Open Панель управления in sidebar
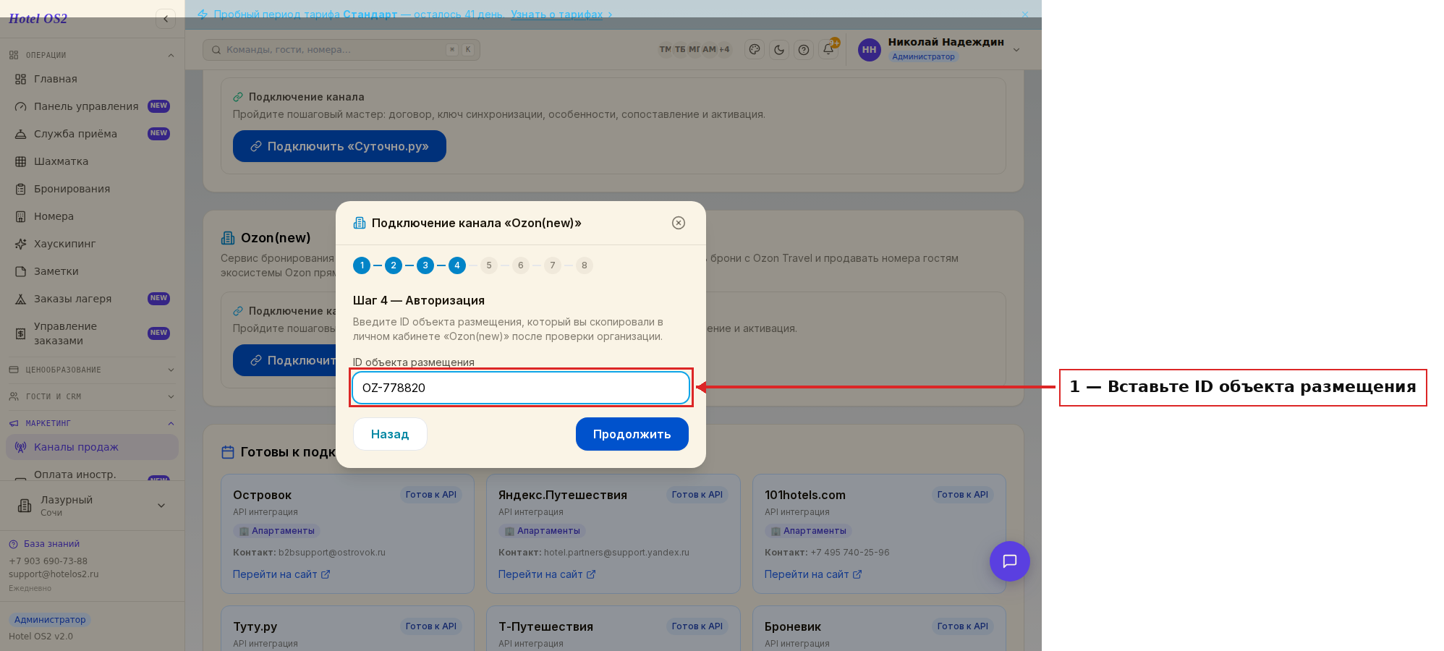Viewport: 1444px width, 651px height. coord(92,106)
